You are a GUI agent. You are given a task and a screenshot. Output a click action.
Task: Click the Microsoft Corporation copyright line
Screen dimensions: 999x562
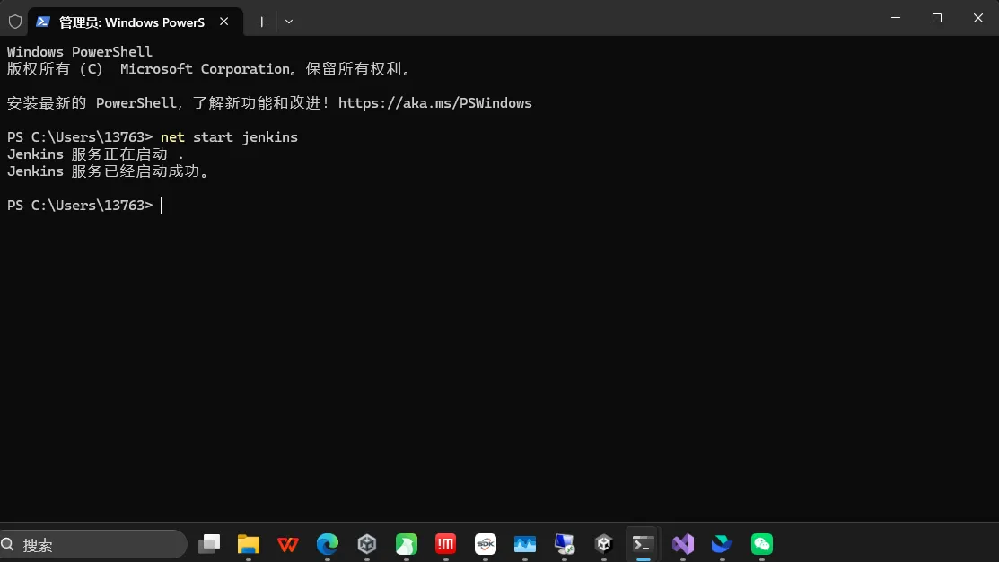click(210, 69)
